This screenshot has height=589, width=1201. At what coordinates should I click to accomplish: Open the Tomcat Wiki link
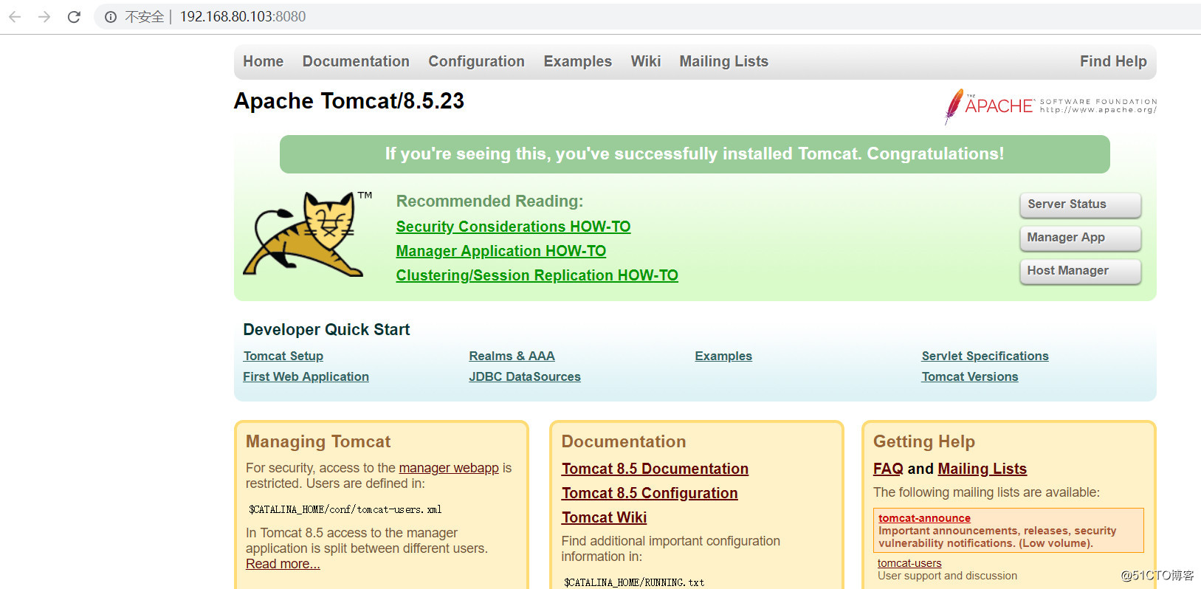[604, 517]
